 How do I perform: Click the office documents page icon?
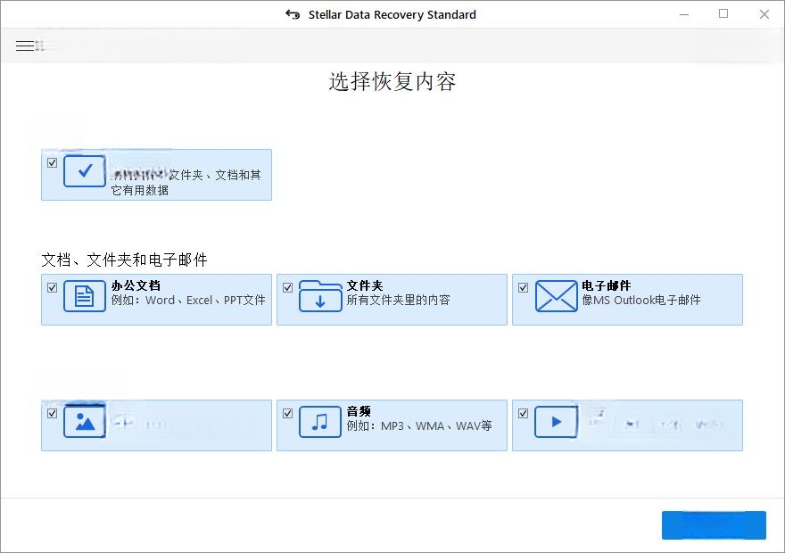pyautogui.click(x=85, y=296)
